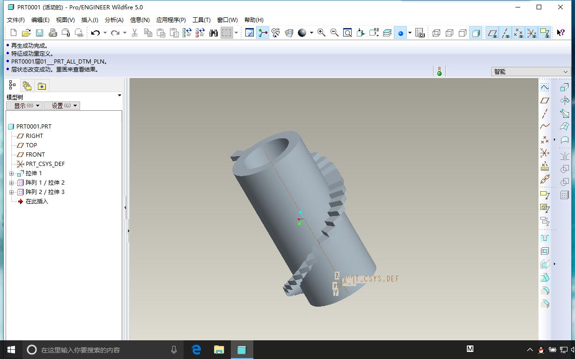Click the Print icon in toolbar
This screenshot has height=359, width=575.
(52, 33)
